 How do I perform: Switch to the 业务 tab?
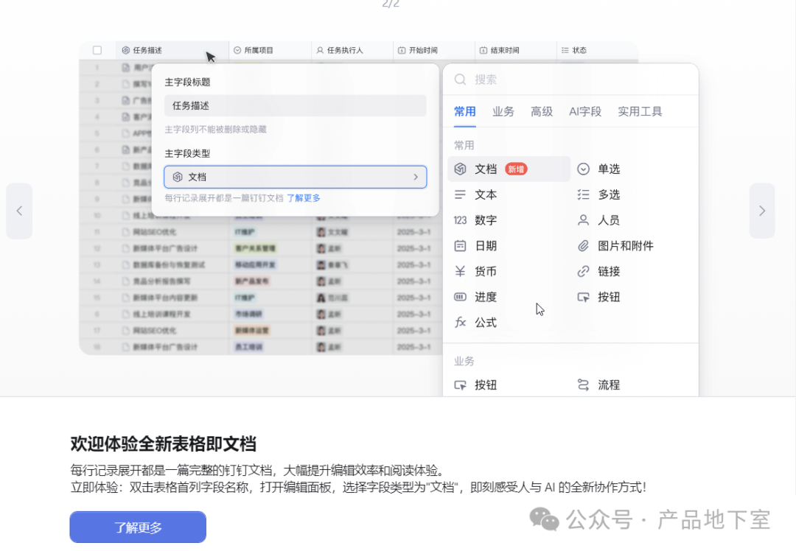[x=503, y=112]
